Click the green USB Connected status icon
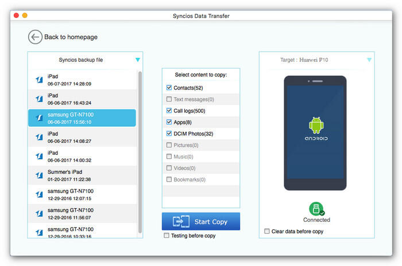Viewport: 402px width, 266px height. point(316,209)
